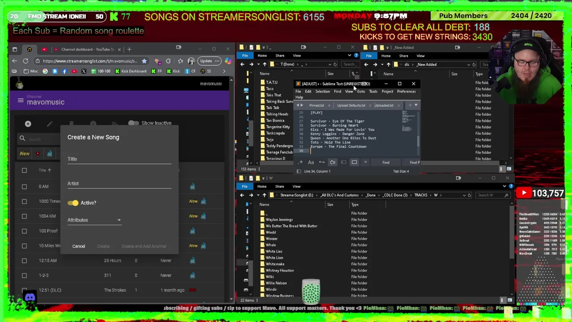Image resolution: width=572 pixels, height=322 pixels.
Task: Click the help icon in W explorer ribbon
Action: pos(511,186)
